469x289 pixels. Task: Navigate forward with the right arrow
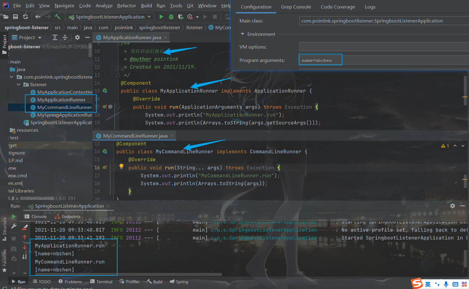click(x=48, y=17)
